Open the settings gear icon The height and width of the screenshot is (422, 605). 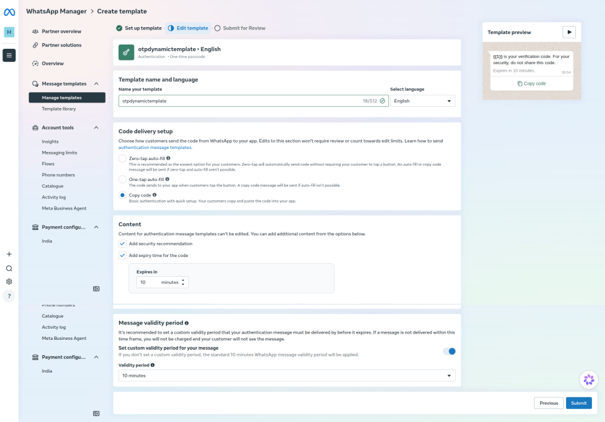coord(9,282)
